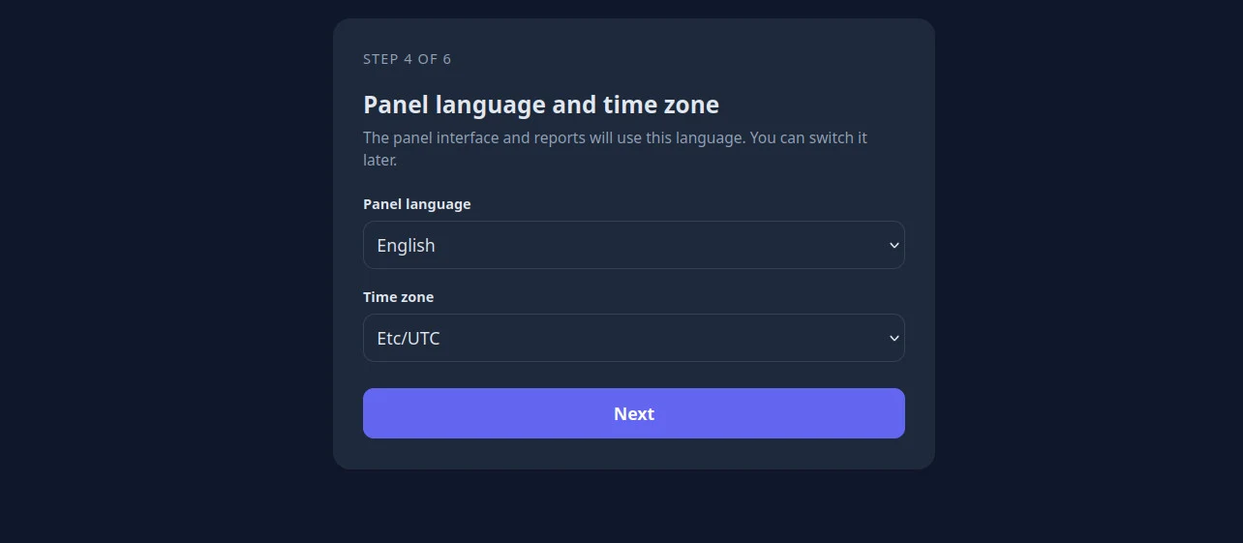Click the 'Panel language and time zone' heading
The width and height of the screenshot is (1243, 543).
tap(541, 105)
